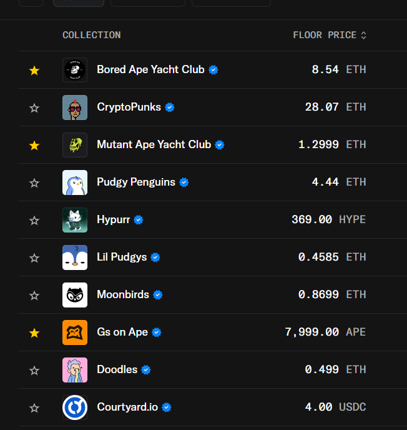The image size is (407, 430).
Task: Click the CryptoPunks collection avatar
Action: point(75,107)
